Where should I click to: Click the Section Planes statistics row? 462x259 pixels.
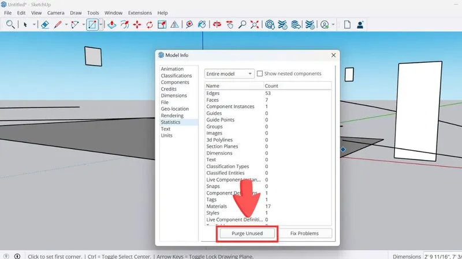268,146
